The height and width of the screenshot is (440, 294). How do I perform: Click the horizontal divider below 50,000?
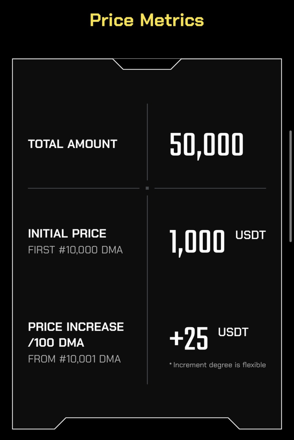(x=210, y=188)
